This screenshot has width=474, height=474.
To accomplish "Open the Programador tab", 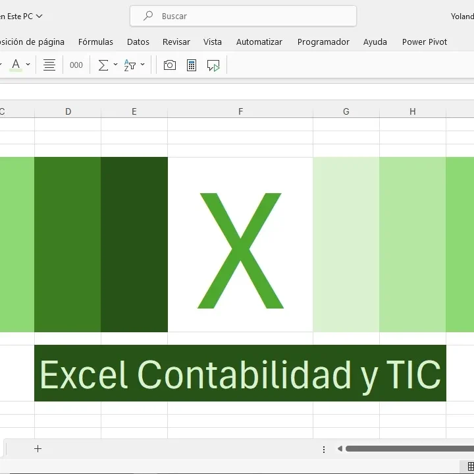I will click(x=323, y=42).
